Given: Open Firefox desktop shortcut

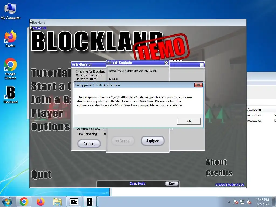Looking at the screenshot, I should coord(11,39).
